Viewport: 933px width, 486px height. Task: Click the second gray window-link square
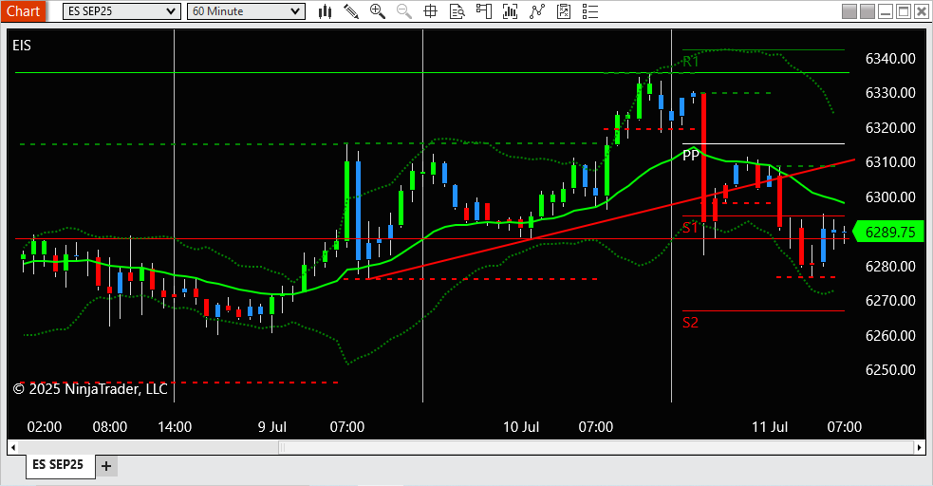868,11
